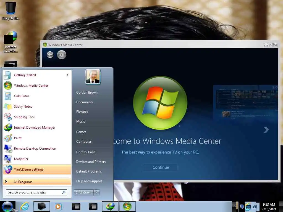Open Devices and Printers

[x=91, y=162]
